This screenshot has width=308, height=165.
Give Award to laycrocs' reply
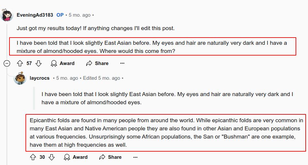pyautogui.click(x=76, y=157)
